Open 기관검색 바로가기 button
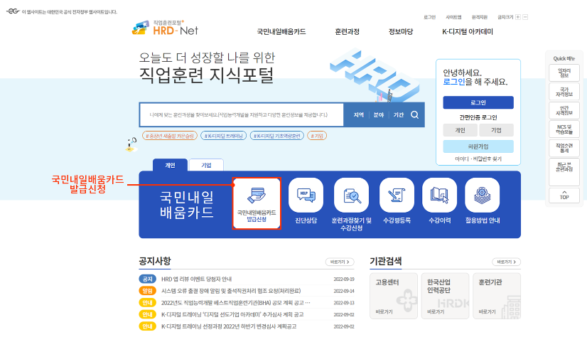The image size is (587, 337). point(506,262)
